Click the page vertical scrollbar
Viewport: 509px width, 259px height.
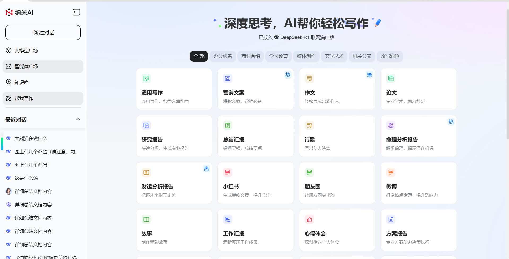coord(507,74)
